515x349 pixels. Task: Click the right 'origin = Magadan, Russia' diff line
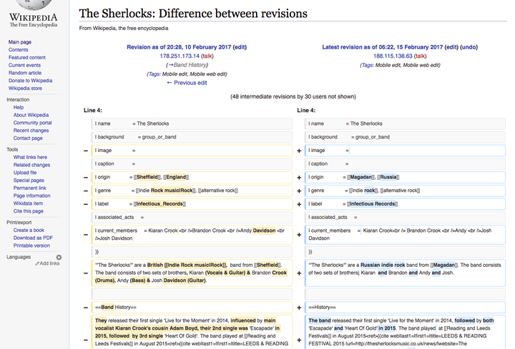pos(405,177)
